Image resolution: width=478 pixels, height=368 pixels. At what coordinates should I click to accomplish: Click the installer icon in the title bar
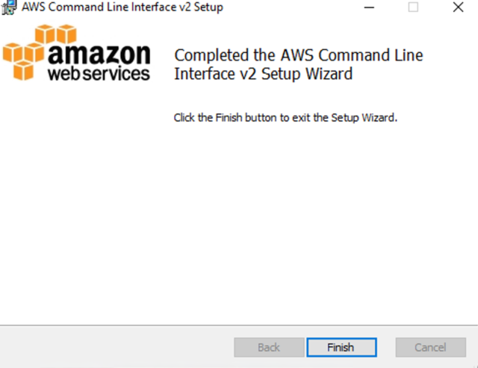click(8, 7)
